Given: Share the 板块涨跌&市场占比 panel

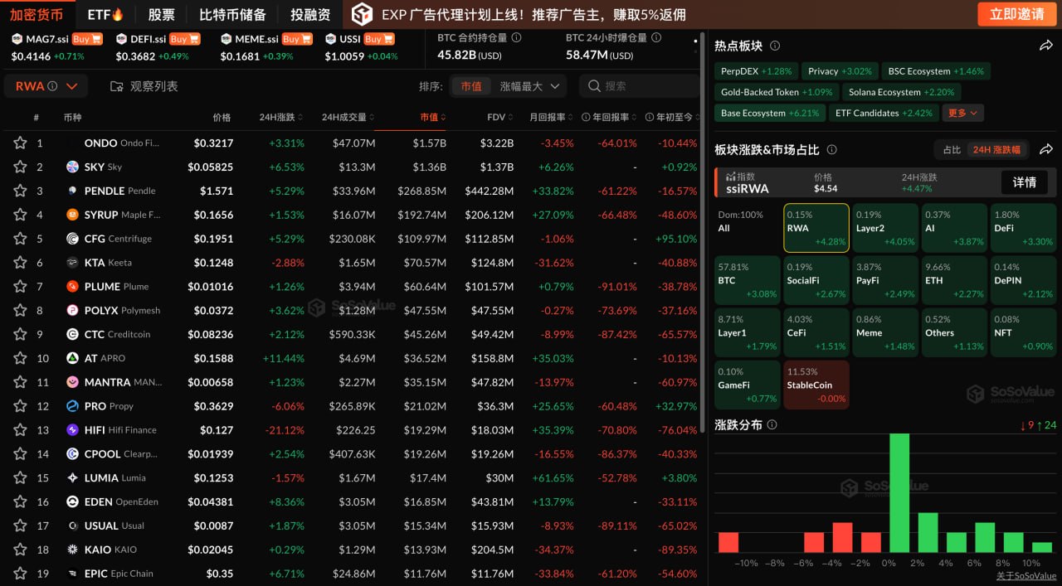Looking at the screenshot, I should point(1045,149).
